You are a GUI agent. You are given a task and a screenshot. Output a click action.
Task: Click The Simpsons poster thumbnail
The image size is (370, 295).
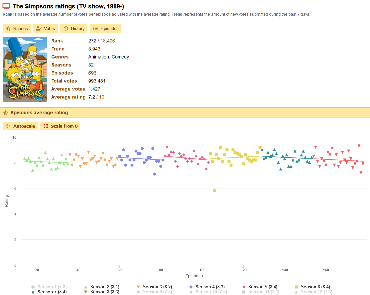click(x=25, y=69)
